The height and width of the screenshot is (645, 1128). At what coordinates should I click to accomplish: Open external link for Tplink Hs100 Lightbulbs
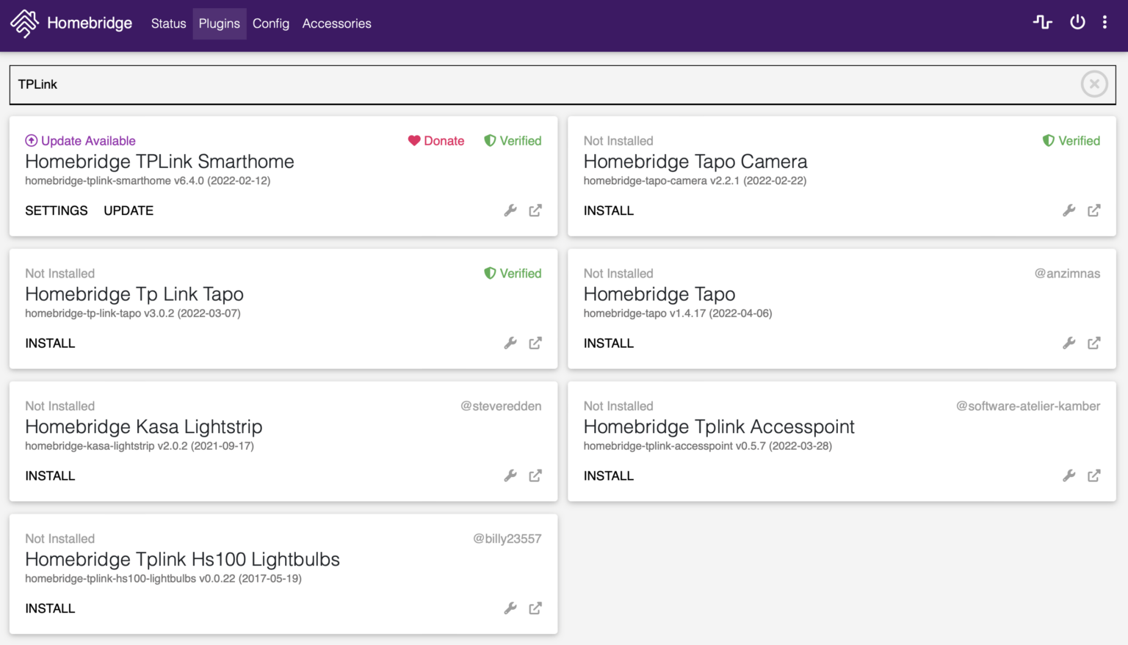(x=535, y=608)
